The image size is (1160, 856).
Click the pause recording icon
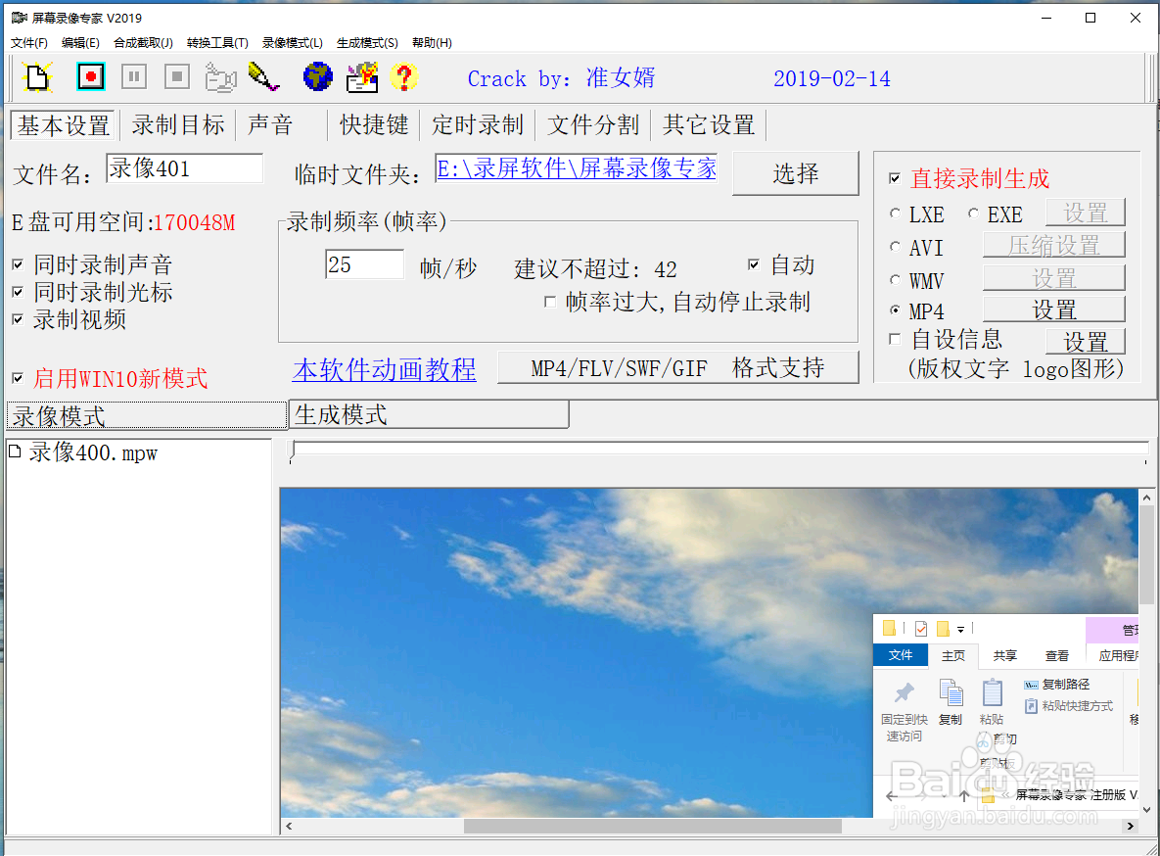click(133, 76)
